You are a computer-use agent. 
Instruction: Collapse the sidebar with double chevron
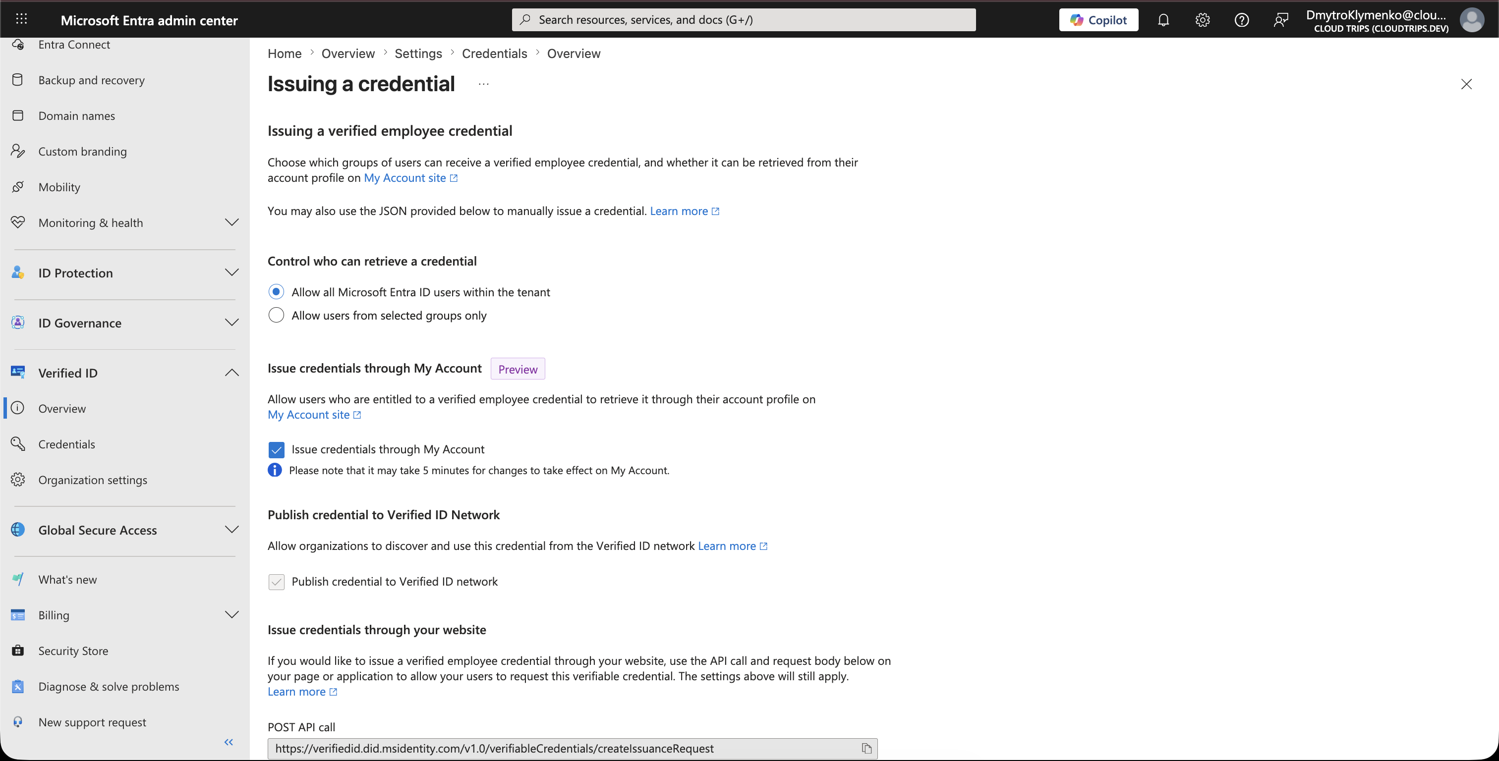tap(229, 742)
